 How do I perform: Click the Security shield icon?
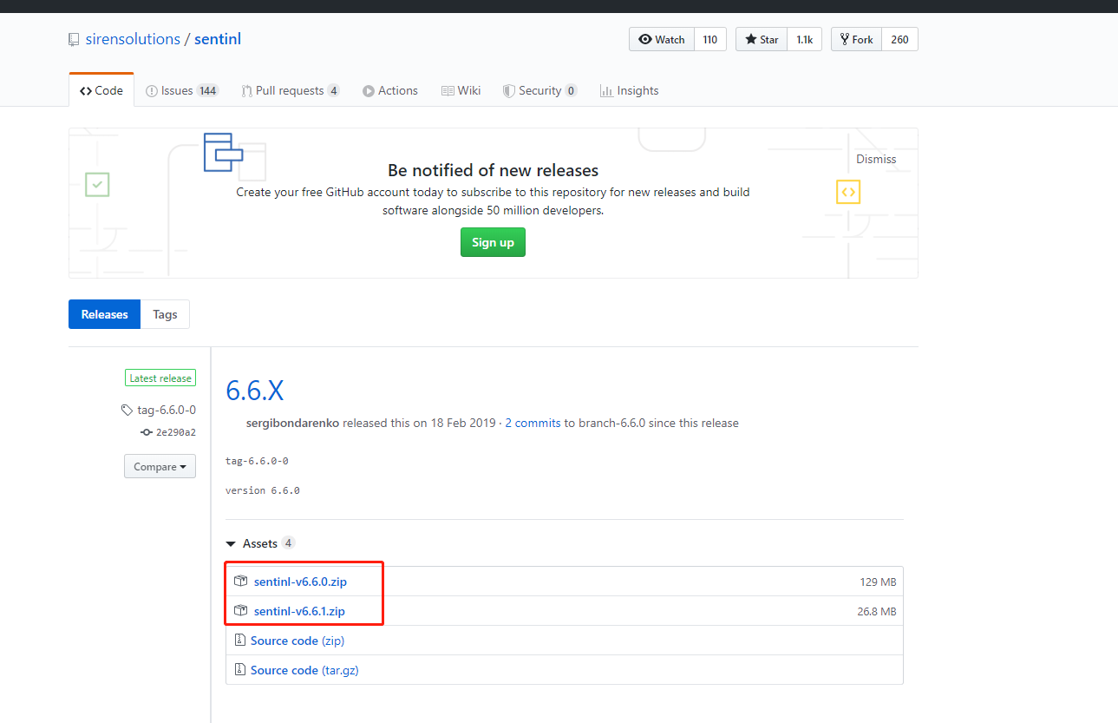[x=509, y=91]
